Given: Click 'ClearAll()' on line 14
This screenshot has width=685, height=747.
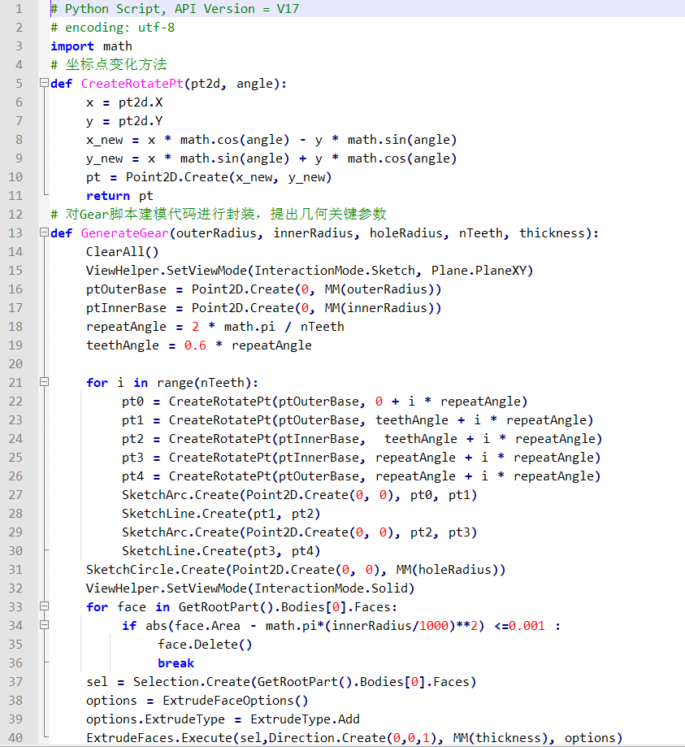Looking at the screenshot, I should tap(123, 252).
